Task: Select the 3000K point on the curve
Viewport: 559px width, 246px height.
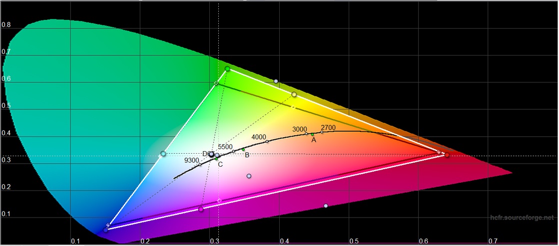Action: pos(306,134)
